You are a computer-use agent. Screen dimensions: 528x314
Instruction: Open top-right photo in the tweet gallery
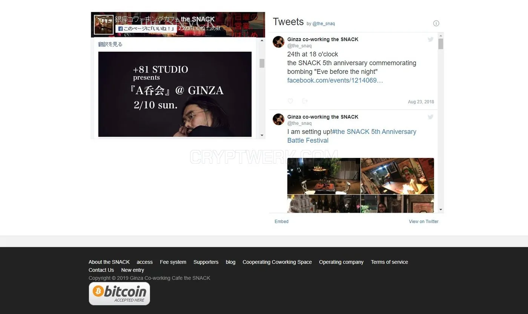click(398, 176)
